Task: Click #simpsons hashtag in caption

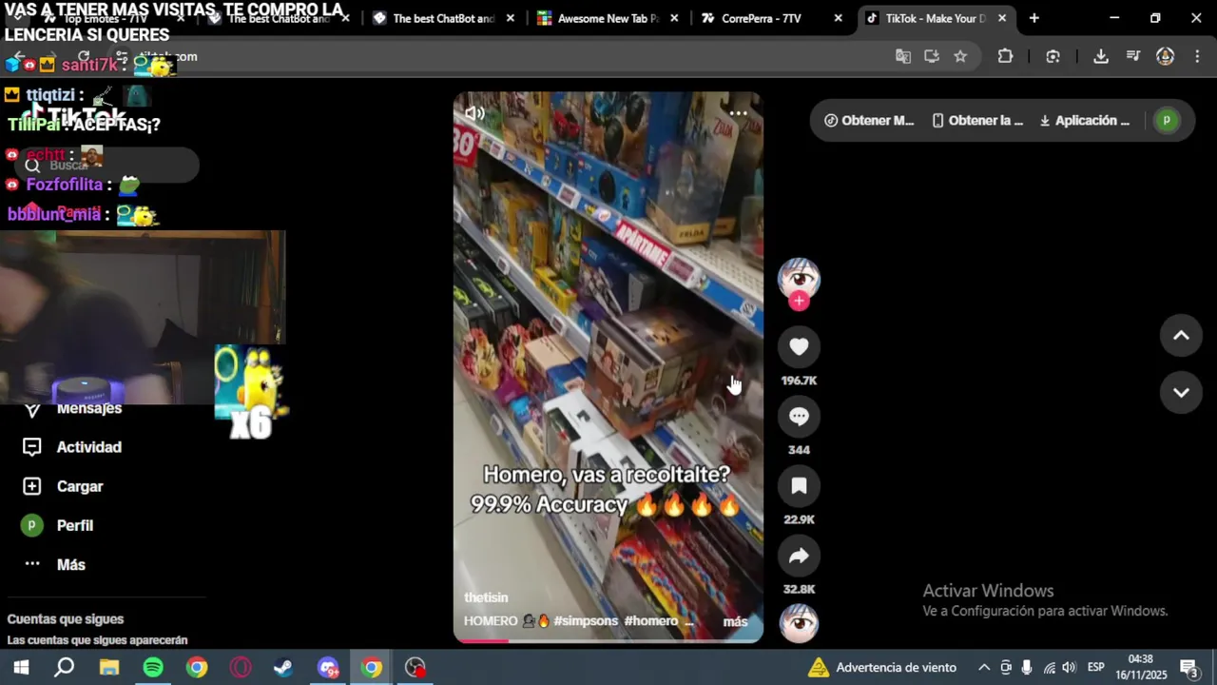Action: click(x=586, y=621)
